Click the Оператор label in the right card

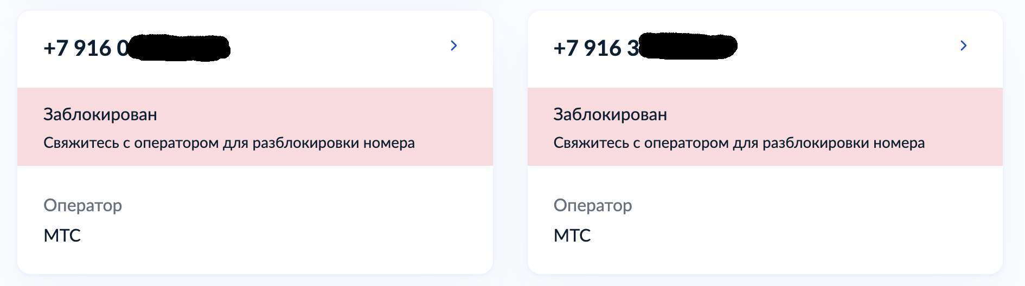pos(592,205)
